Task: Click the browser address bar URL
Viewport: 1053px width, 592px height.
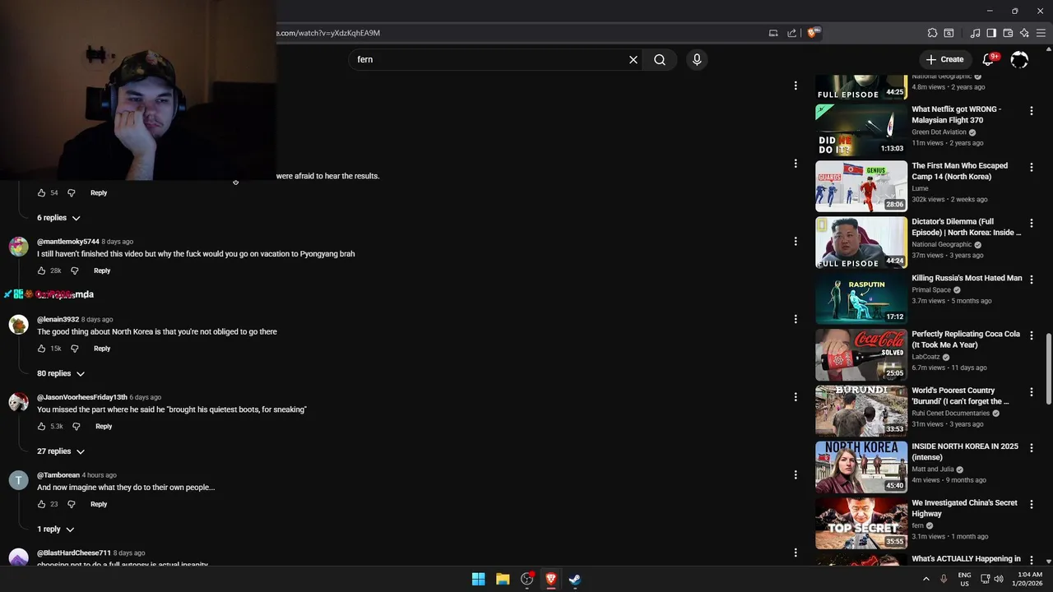Action: point(329,33)
